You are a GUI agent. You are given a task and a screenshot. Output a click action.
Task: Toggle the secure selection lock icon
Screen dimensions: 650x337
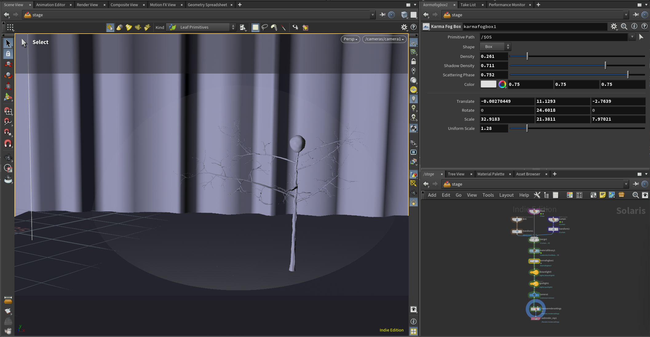[x=8, y=54]
